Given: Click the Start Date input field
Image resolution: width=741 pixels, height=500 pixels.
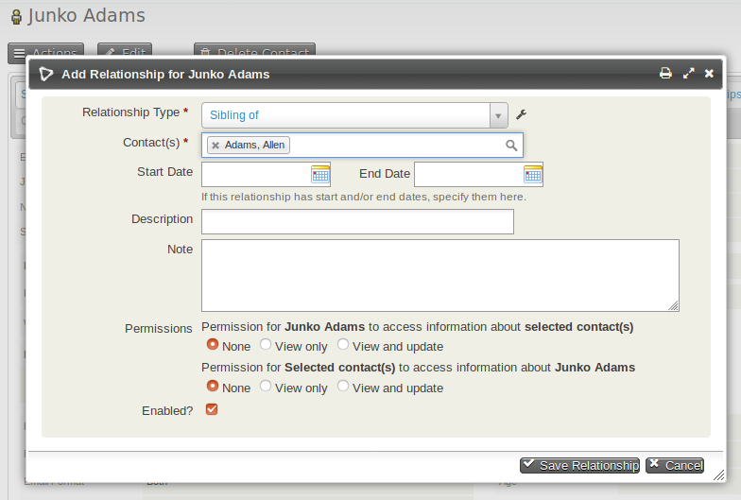Looking at the screenshot, I should click(255, 174).
